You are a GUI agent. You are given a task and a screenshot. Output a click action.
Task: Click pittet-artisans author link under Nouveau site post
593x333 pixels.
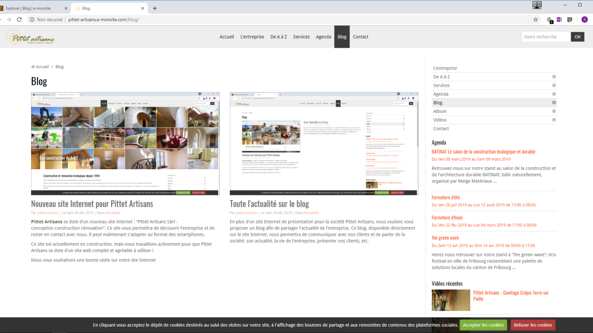point(47,213)
